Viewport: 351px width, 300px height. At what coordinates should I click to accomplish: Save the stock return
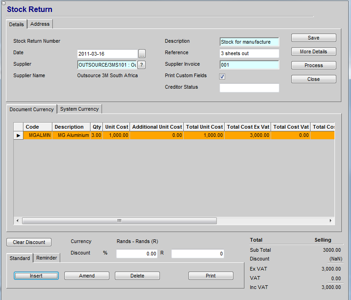313,38
